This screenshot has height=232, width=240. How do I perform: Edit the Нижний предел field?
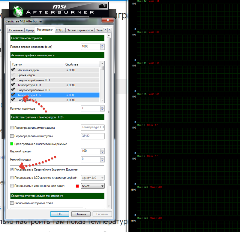coord(91,159)
